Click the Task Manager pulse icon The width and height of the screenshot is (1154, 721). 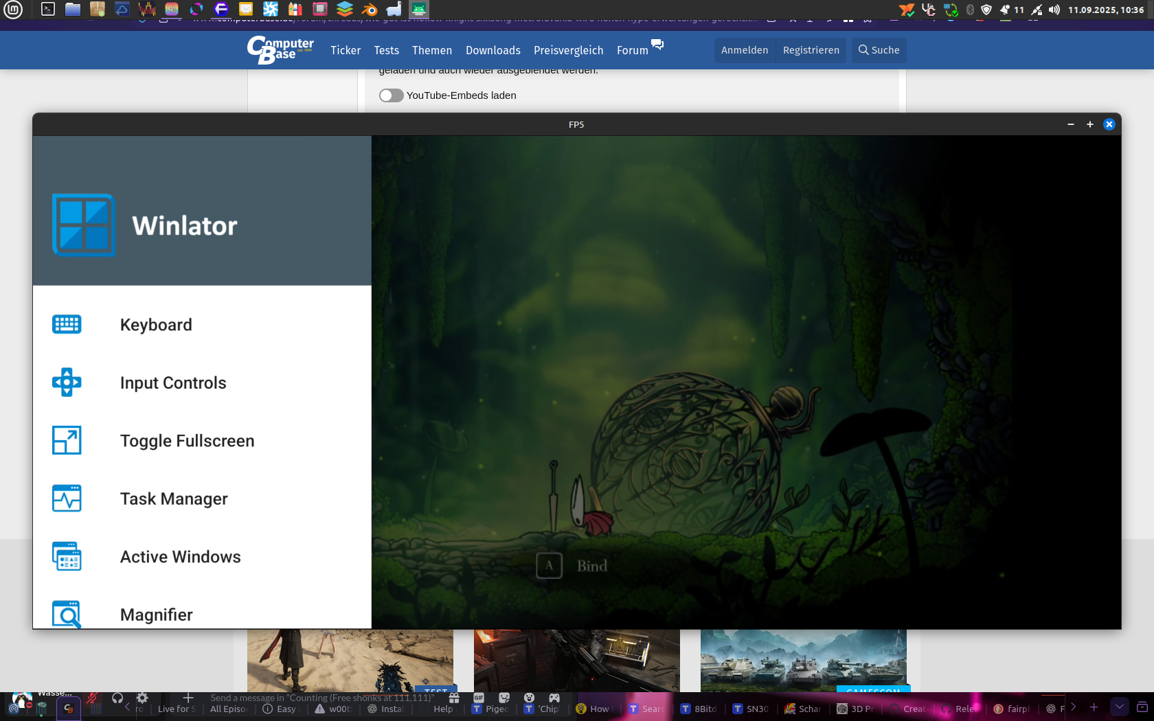(67, 499)
